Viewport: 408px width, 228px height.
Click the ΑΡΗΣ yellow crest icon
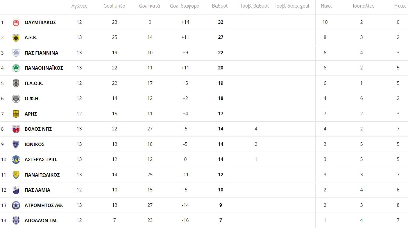click(16, 114)
